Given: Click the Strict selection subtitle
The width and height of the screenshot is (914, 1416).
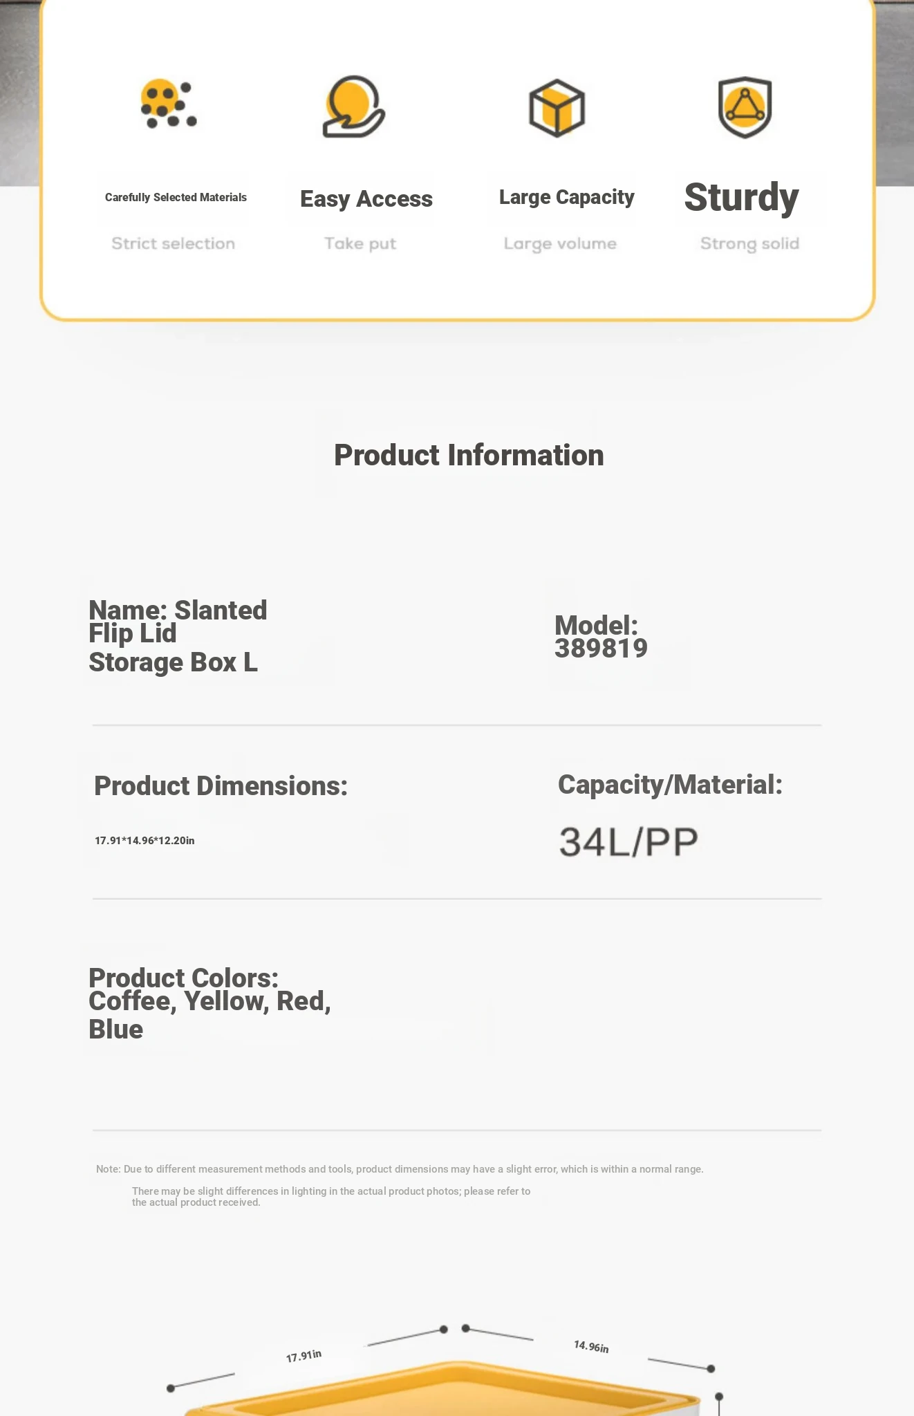Looking at the screenshot, I should (x=174, y=243).
